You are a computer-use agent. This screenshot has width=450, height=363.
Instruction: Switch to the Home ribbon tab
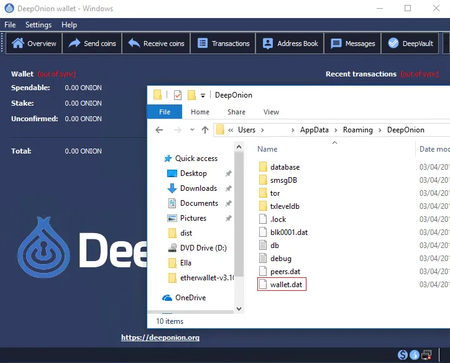coord(200,112)
